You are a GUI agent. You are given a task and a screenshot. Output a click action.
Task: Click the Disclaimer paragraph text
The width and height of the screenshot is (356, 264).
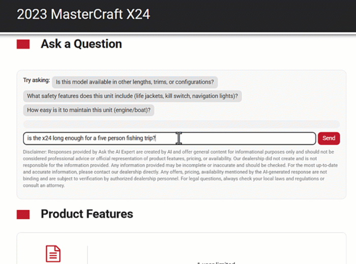pos(181,169)
